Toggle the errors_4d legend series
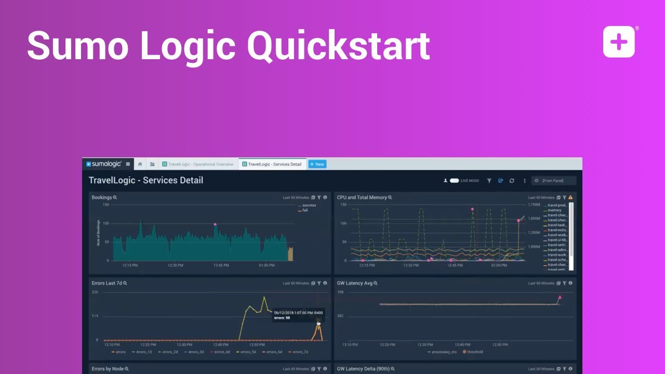The width and height of the screenshot is (665, 374). (220, 352)
